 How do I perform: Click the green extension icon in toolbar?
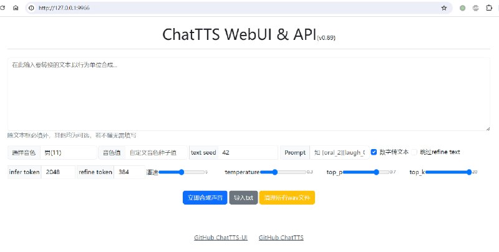(462, 8)
